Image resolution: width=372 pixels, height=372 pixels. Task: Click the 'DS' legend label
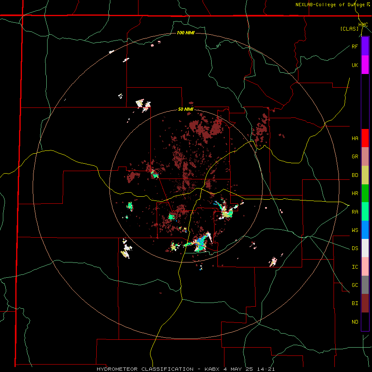[355, 248]
